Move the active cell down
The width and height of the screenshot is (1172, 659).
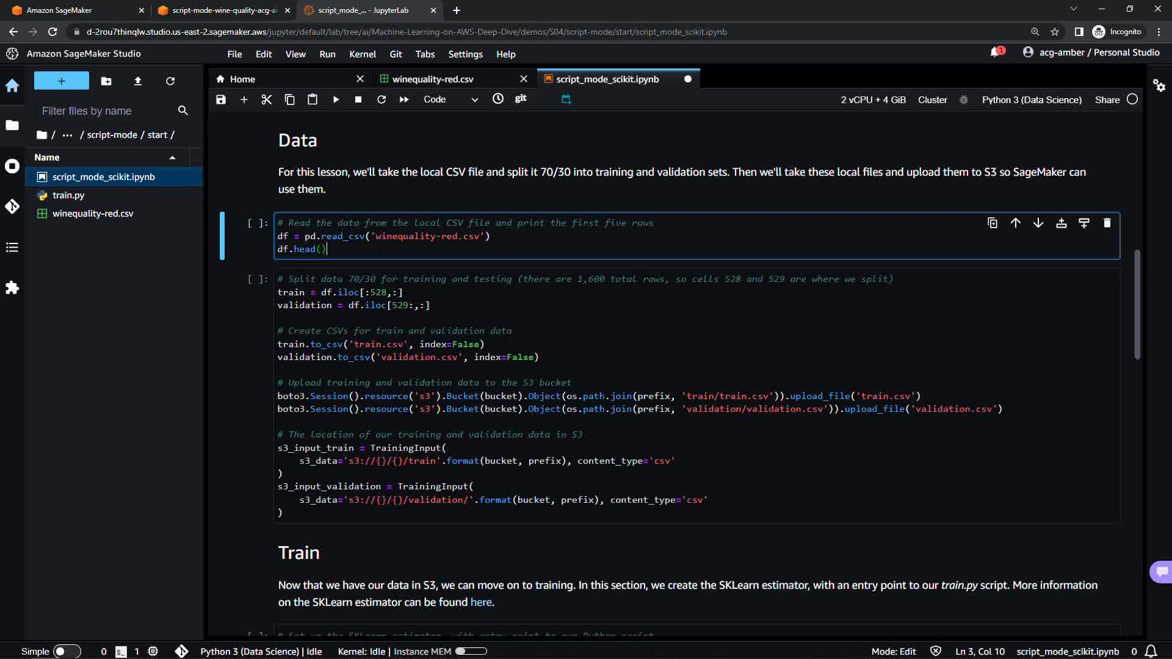(x=1038, y=223)
